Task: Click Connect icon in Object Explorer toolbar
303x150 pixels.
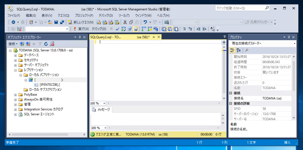Action: coord(22,44)
